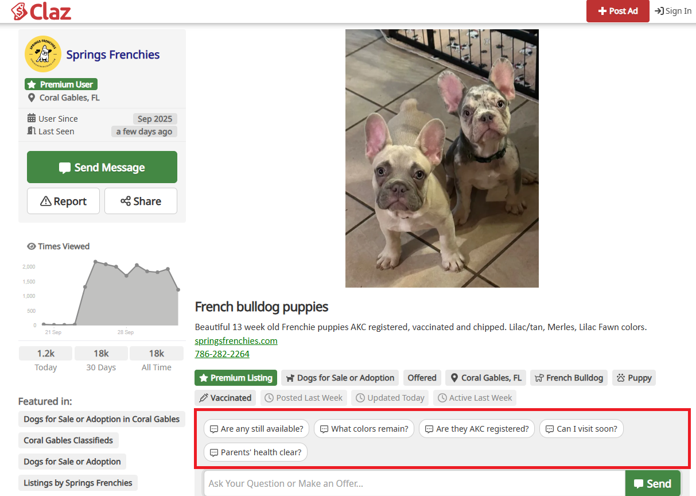
Task: Report this listing
Action: coord(63,201)
